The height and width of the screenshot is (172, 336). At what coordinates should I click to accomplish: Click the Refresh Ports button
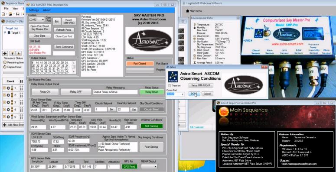point(64,30)
